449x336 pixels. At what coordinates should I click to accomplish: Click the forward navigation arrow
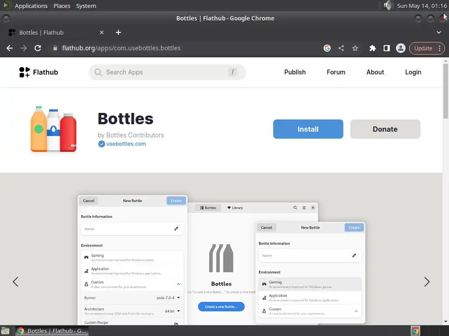(x=24, y=48)
